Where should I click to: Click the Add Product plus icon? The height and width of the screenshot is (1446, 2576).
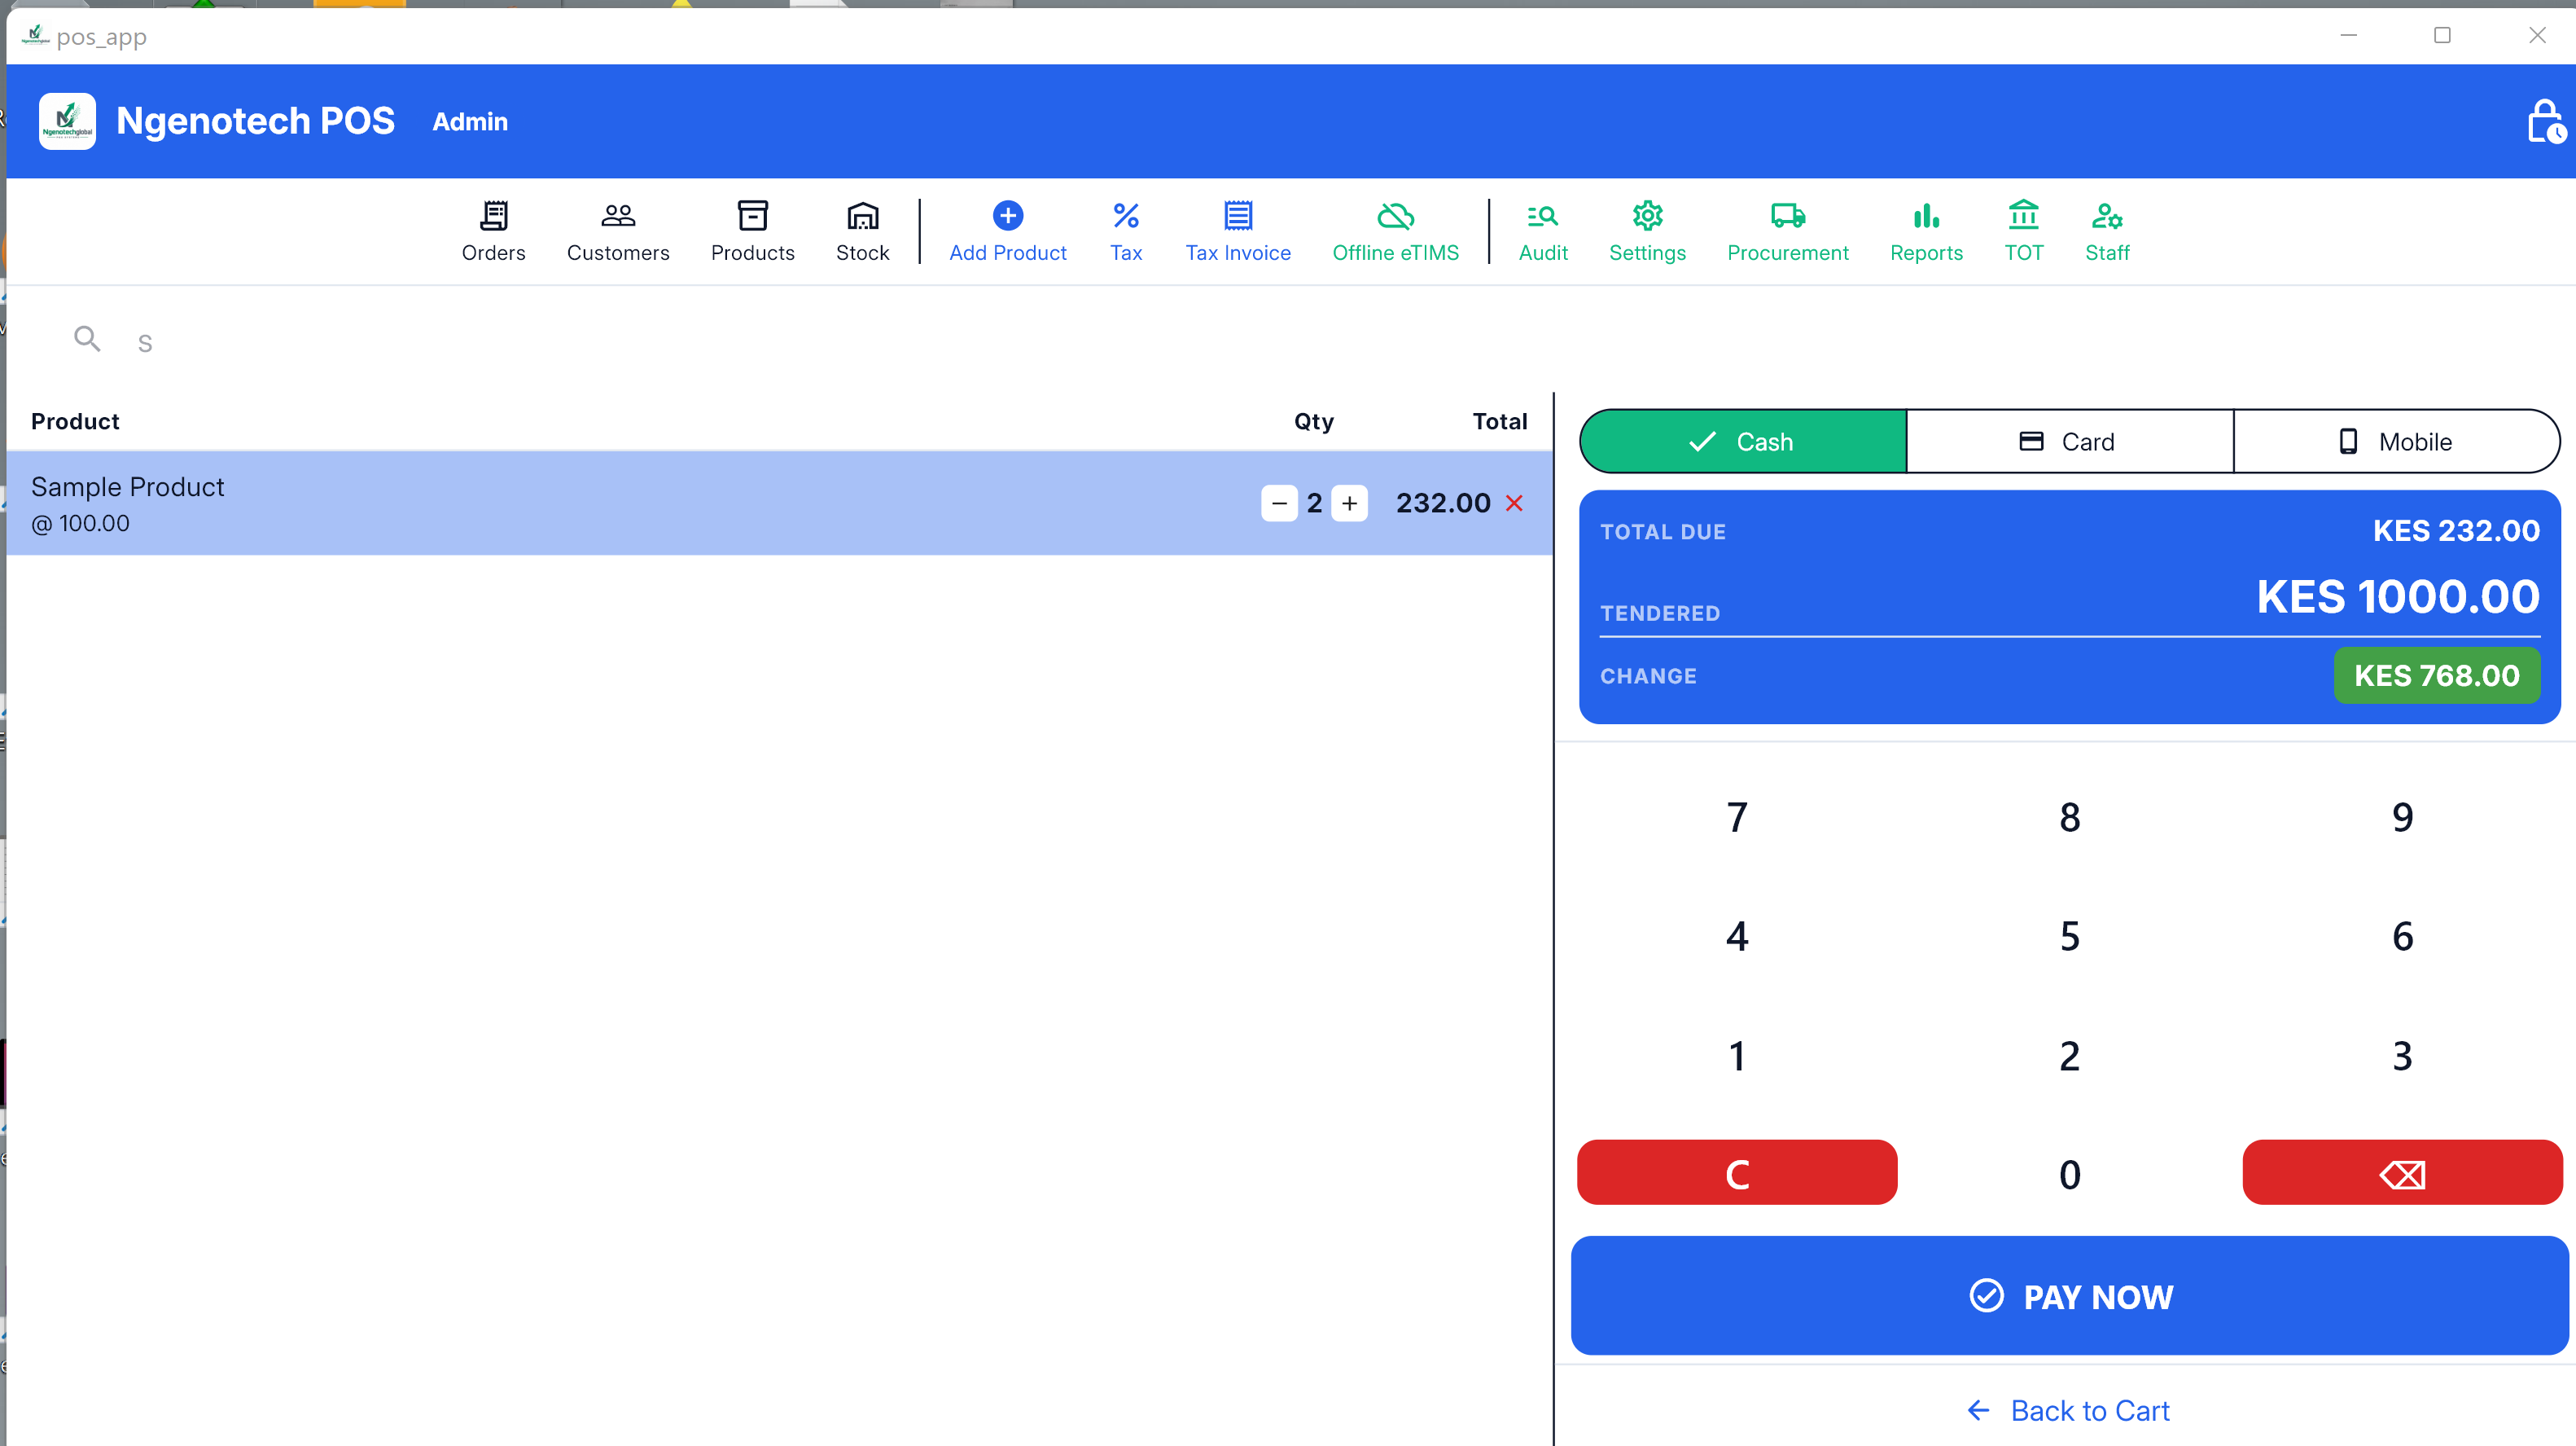coord(1007,215)
